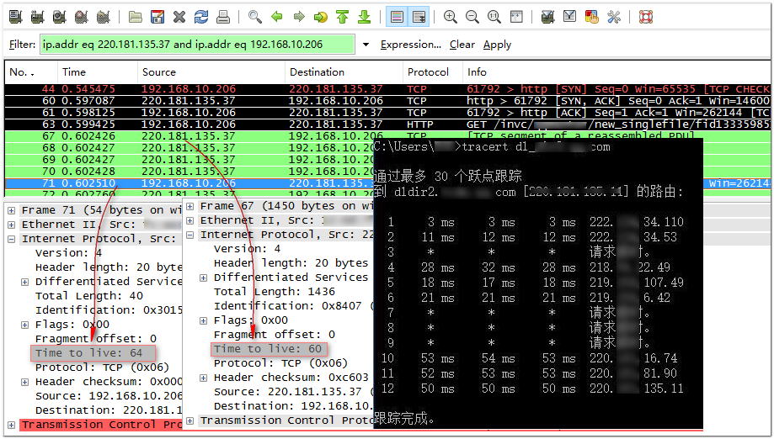Select 'Time to live: 64' field

[93, 353]
